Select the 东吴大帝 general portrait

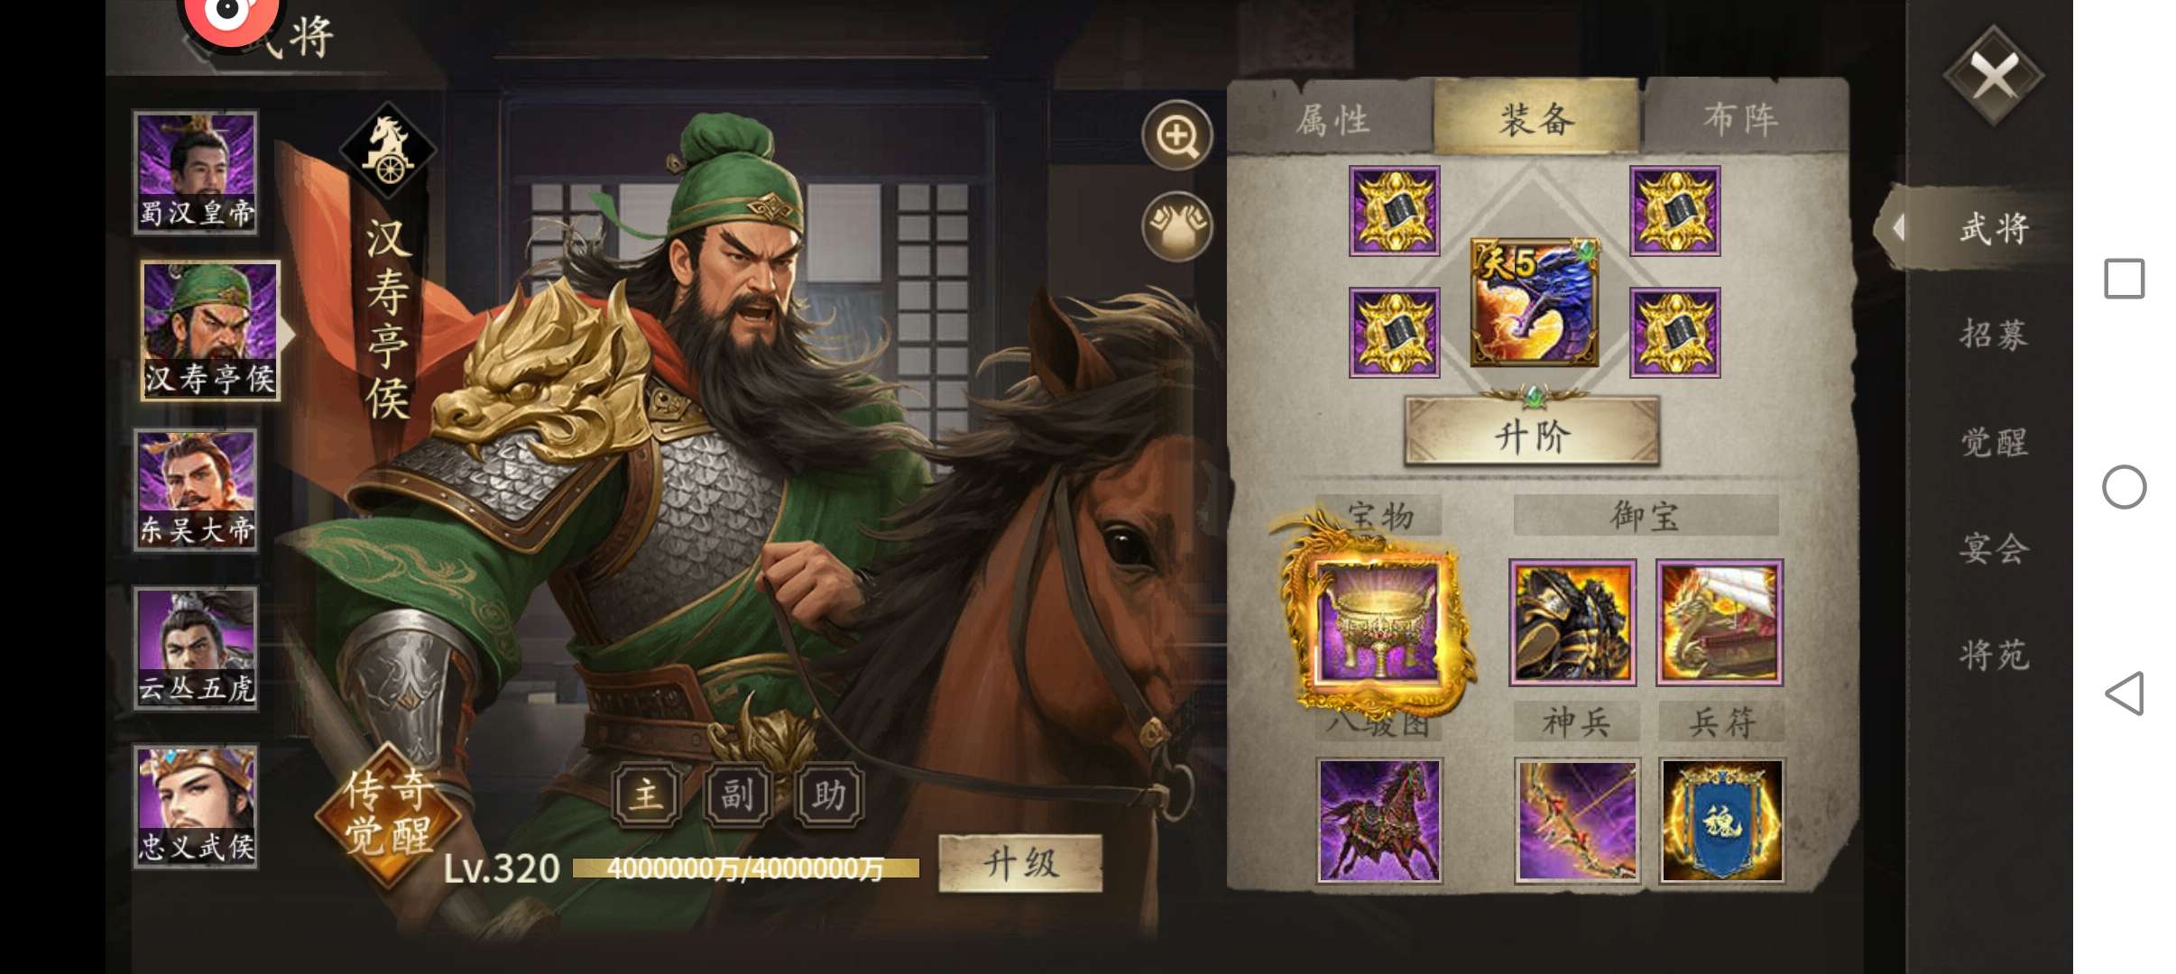click(196, 489)
